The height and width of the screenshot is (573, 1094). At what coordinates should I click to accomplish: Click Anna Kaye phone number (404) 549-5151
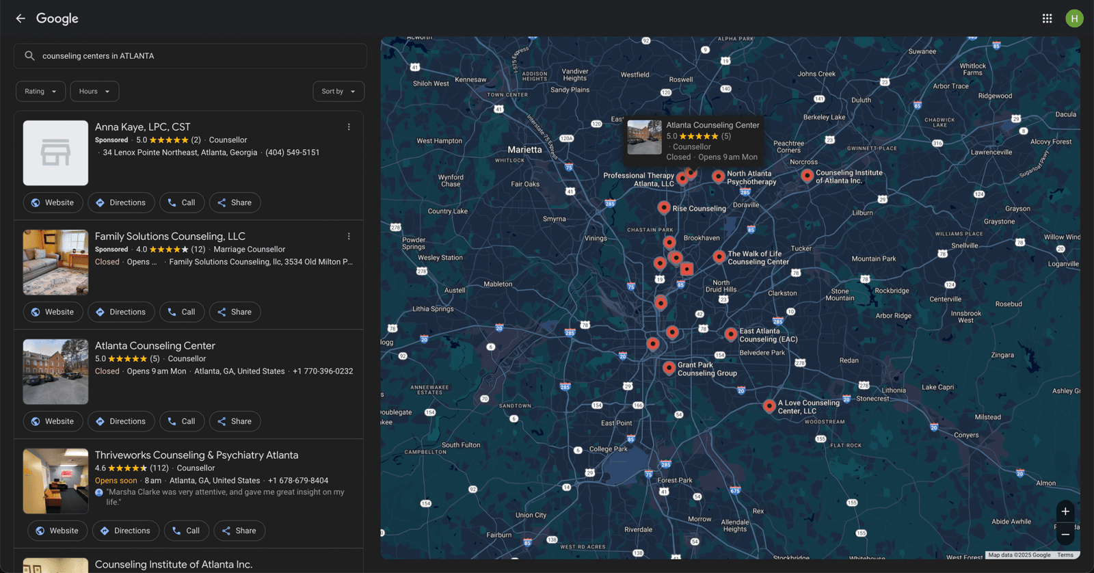coord(293,152)
